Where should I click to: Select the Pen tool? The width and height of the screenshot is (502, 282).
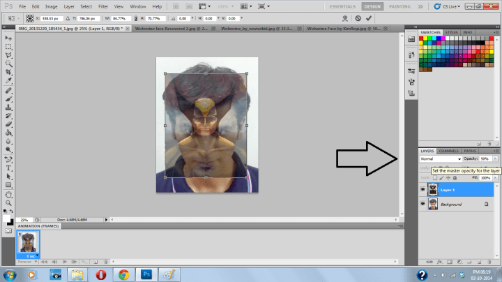click(x=8, y=159)
